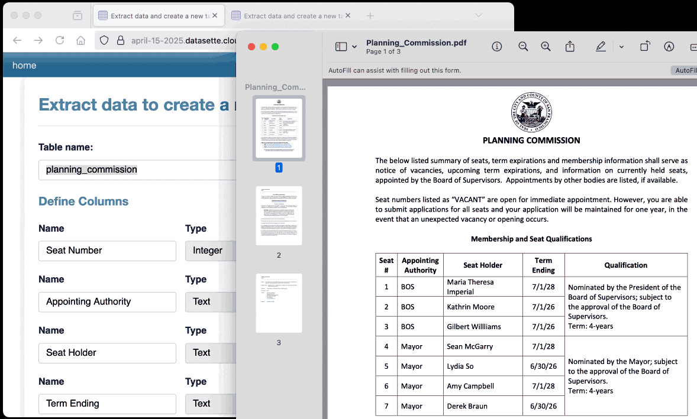This screenshot has height=419, width=697.
Task: Click the Planning_Com... sidebar heading
Action: click(x=275, y=87)
